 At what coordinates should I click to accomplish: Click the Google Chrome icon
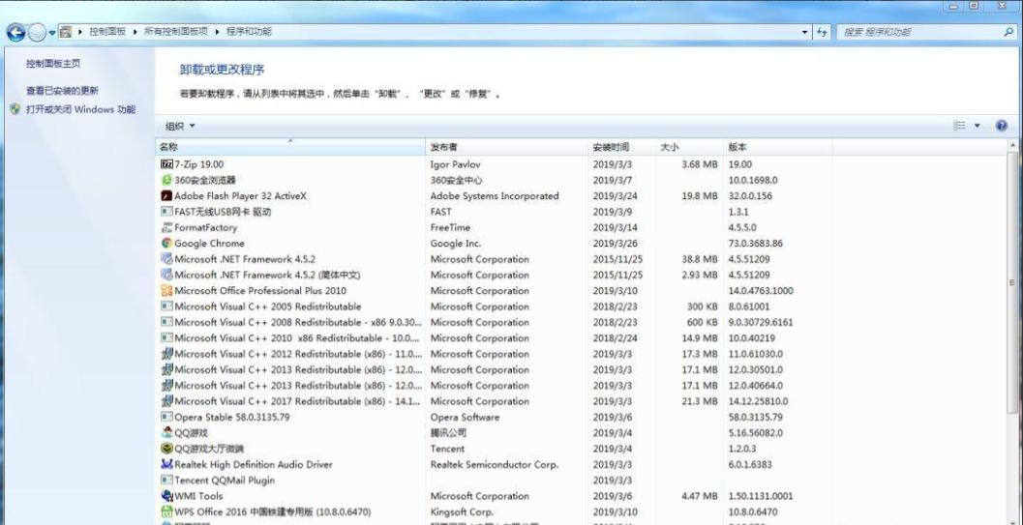coord(166,244)
